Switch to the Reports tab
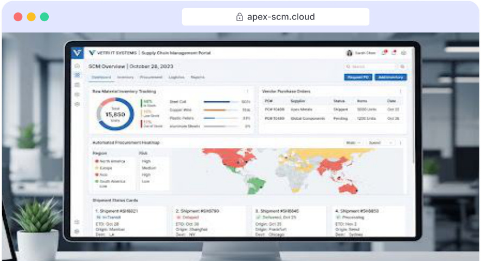481x261 pixels. point(197,77)
